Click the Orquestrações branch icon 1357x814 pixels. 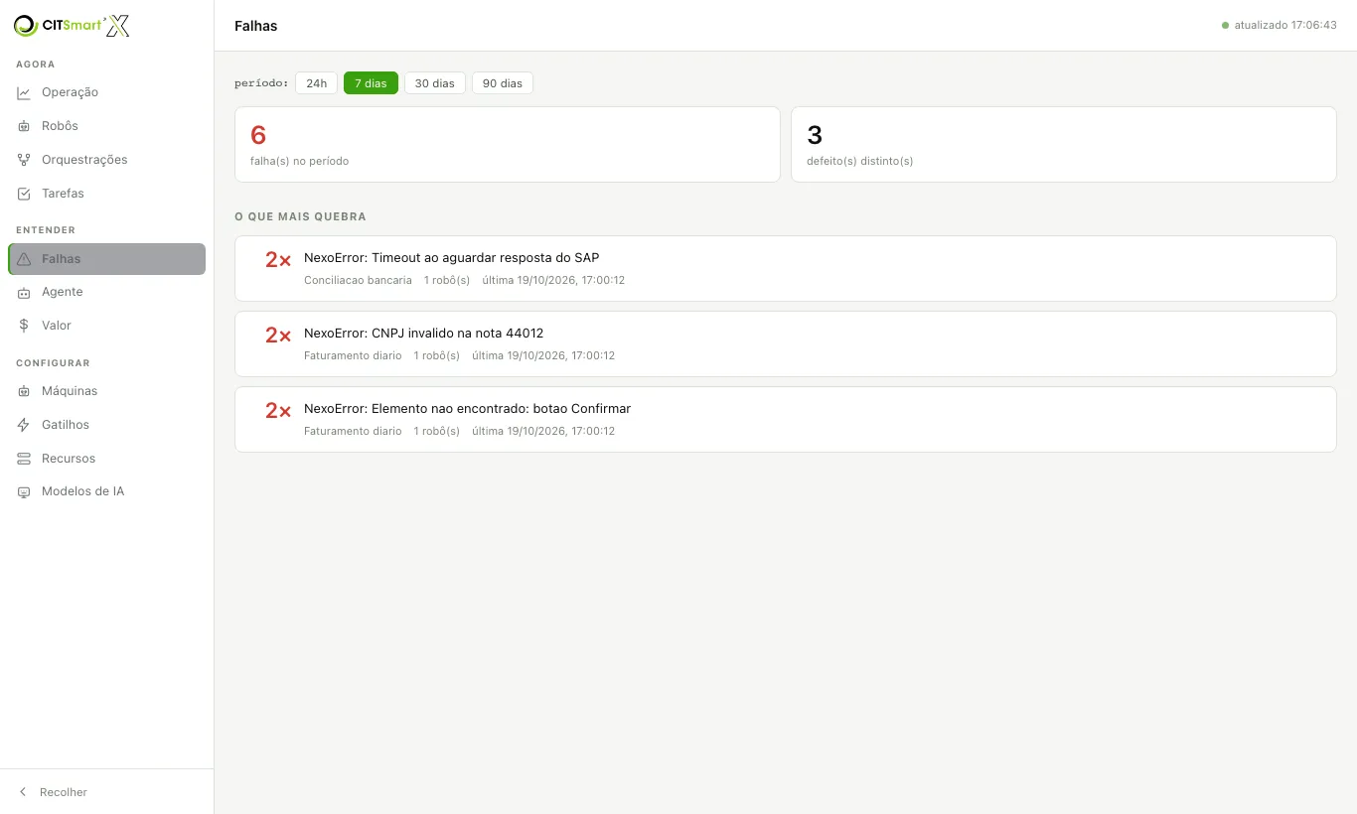(24, 160)
